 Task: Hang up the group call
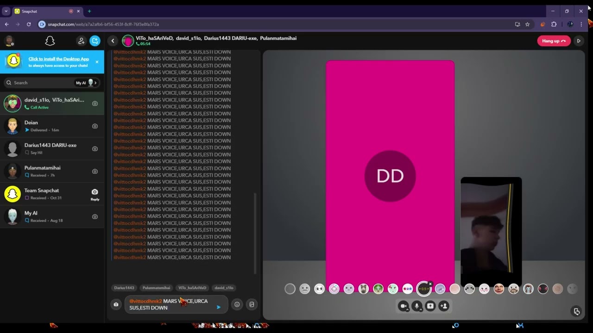[554, 41]
